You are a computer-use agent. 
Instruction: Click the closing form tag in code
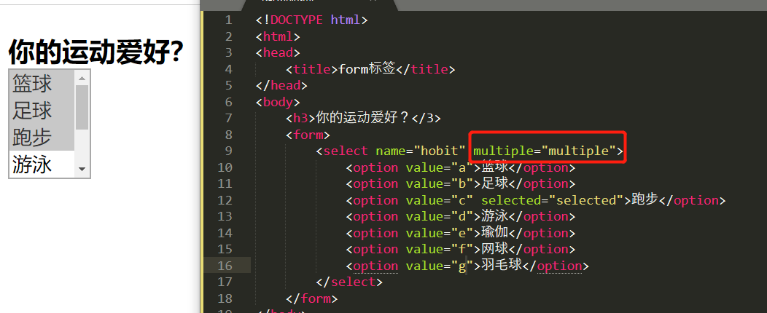click(311, 298)
